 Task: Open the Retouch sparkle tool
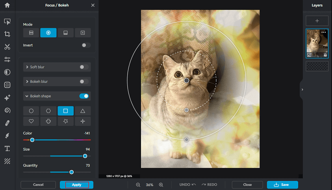point(7,98)
